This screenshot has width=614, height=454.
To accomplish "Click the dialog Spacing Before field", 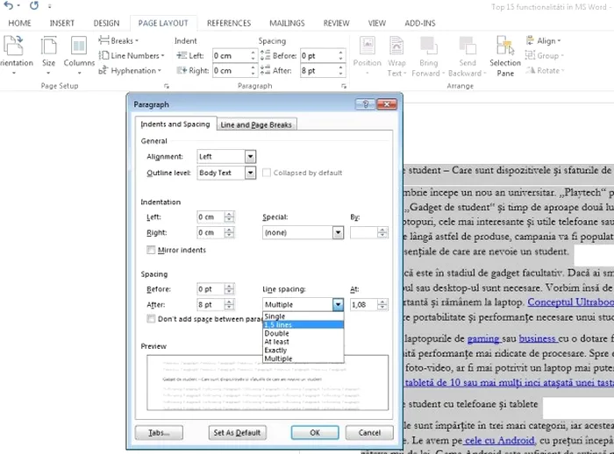I will coord(211,289).
